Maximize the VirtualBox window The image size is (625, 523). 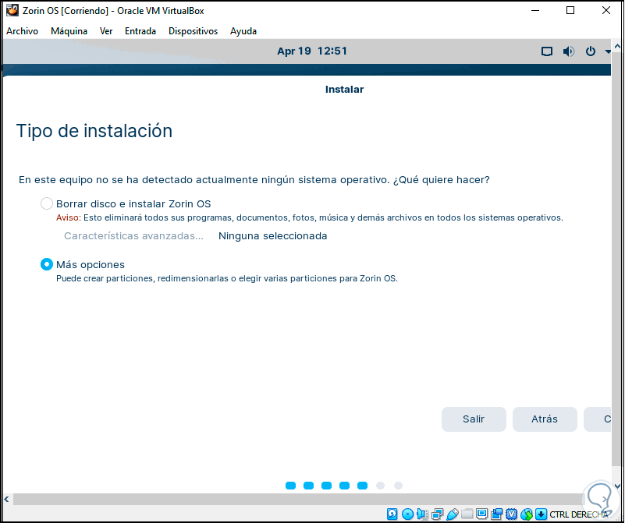[570, 10]
